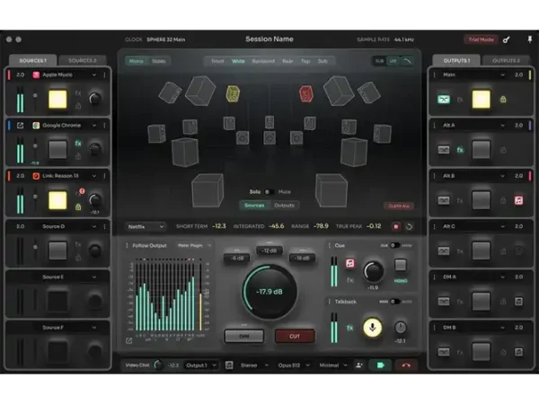Click the pop-out icon on Google Chrome source
This screenshot has width=539, height=404.
tap(21, 126)
